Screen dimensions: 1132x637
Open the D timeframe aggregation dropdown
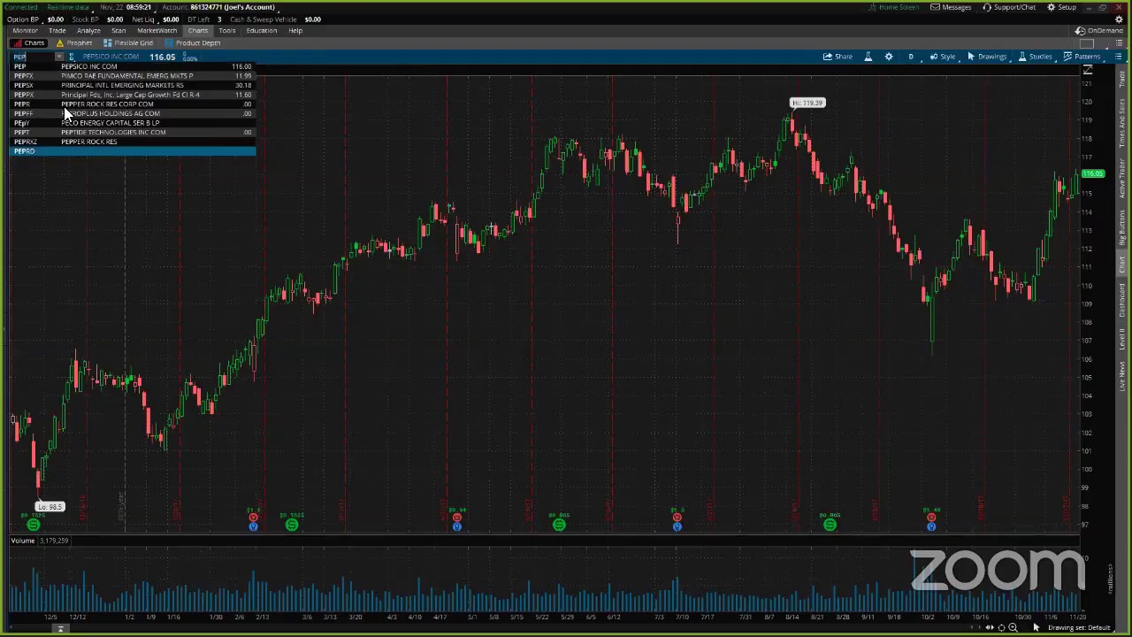(911, 57)
